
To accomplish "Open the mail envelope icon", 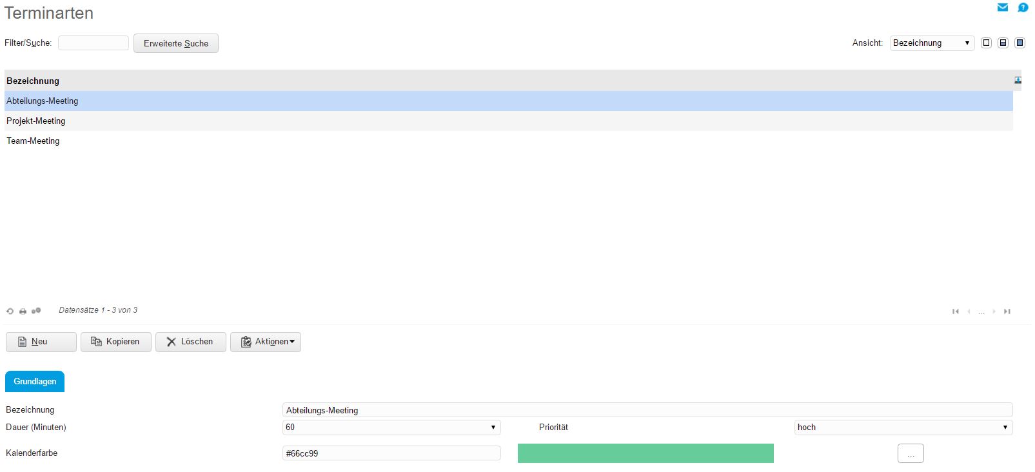I will (1003, 8).
